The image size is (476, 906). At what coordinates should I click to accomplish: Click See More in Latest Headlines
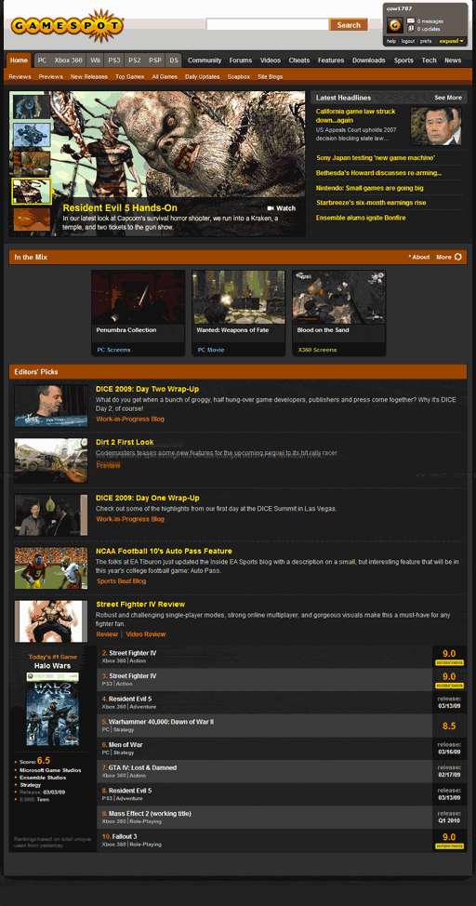coord(448,98)
